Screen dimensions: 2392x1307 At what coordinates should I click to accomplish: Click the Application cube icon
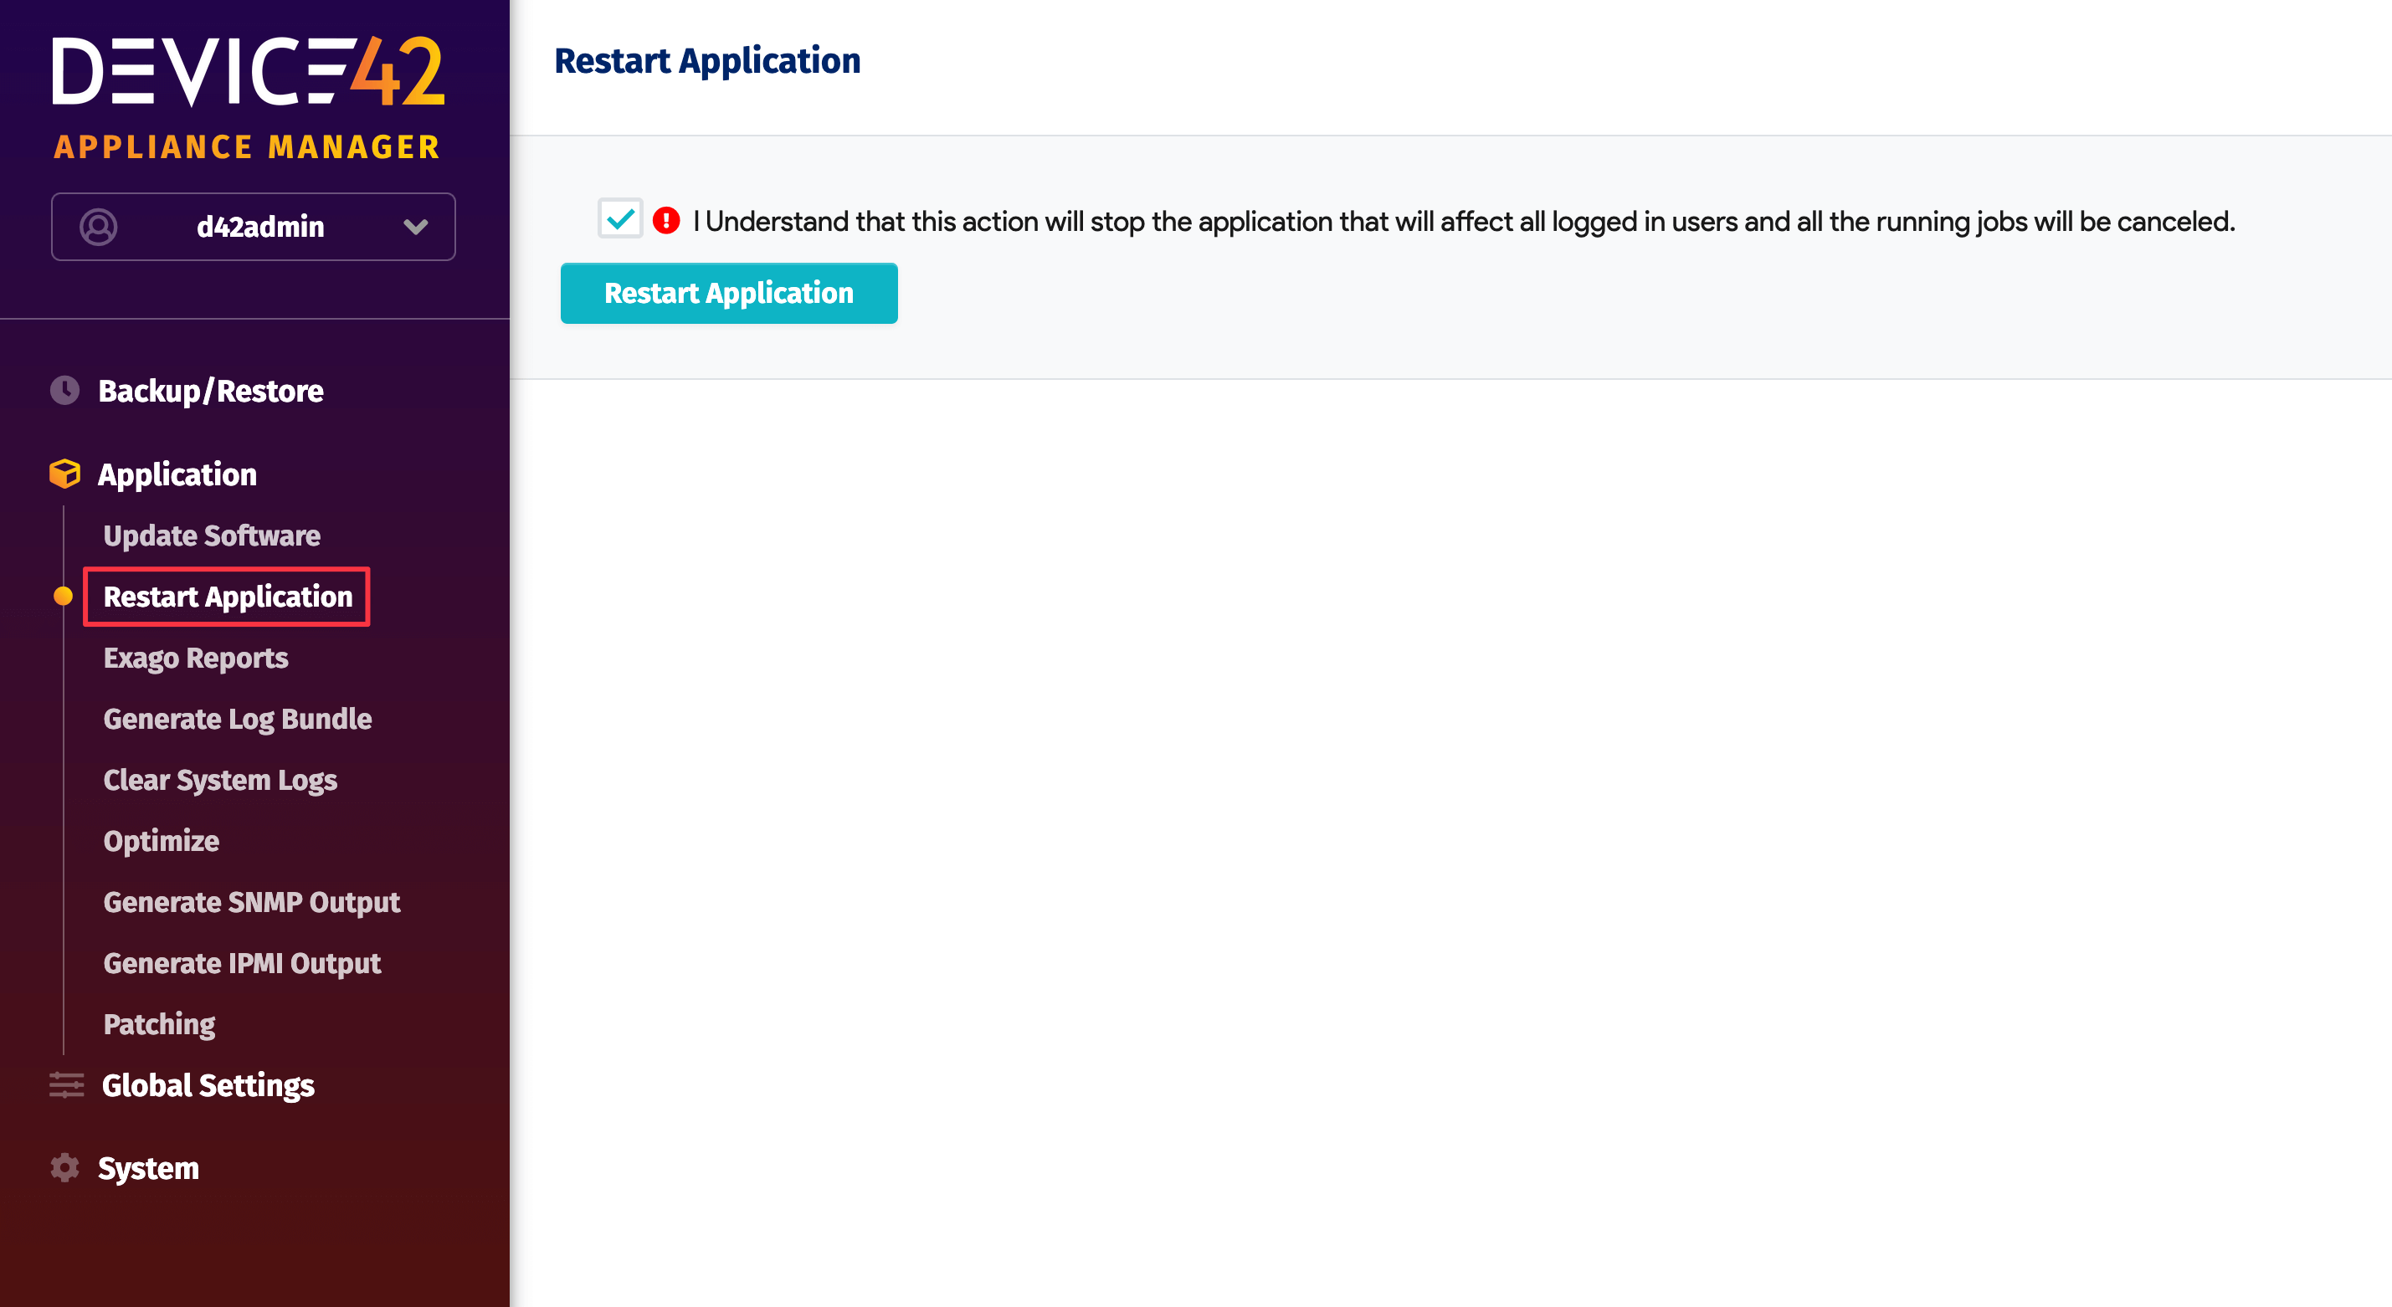65,474
